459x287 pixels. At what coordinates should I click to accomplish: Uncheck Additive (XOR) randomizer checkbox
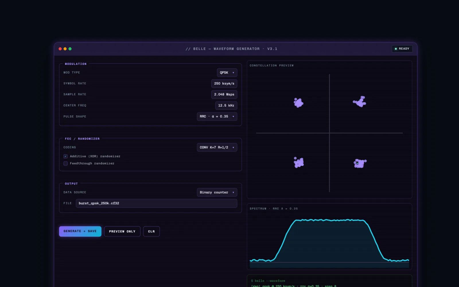click(65, 156)
